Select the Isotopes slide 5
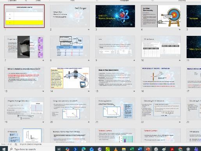 point(194,16)
